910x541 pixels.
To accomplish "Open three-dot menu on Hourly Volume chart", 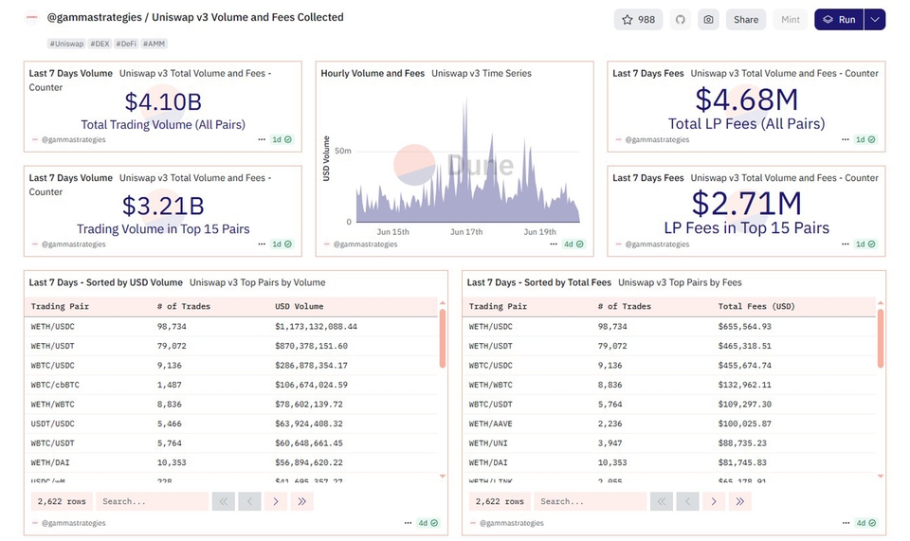I will coord(554,244).
